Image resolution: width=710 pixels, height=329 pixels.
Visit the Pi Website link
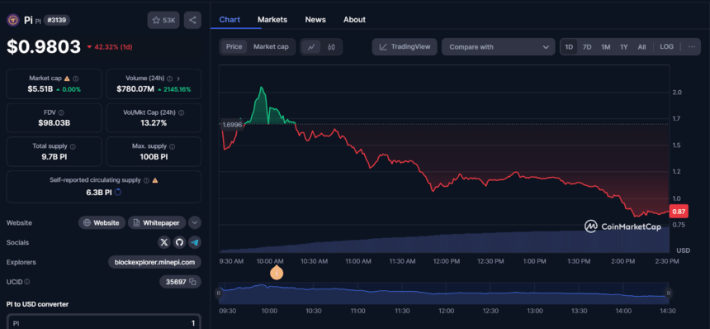[x=102, y=222]
